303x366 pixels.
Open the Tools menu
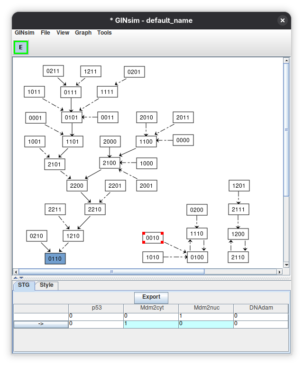[104, 33]
